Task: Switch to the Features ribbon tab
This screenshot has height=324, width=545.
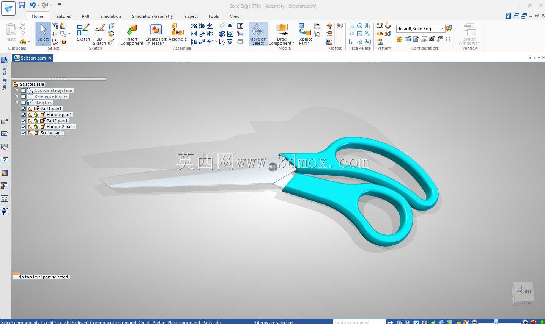Action: 63,16
